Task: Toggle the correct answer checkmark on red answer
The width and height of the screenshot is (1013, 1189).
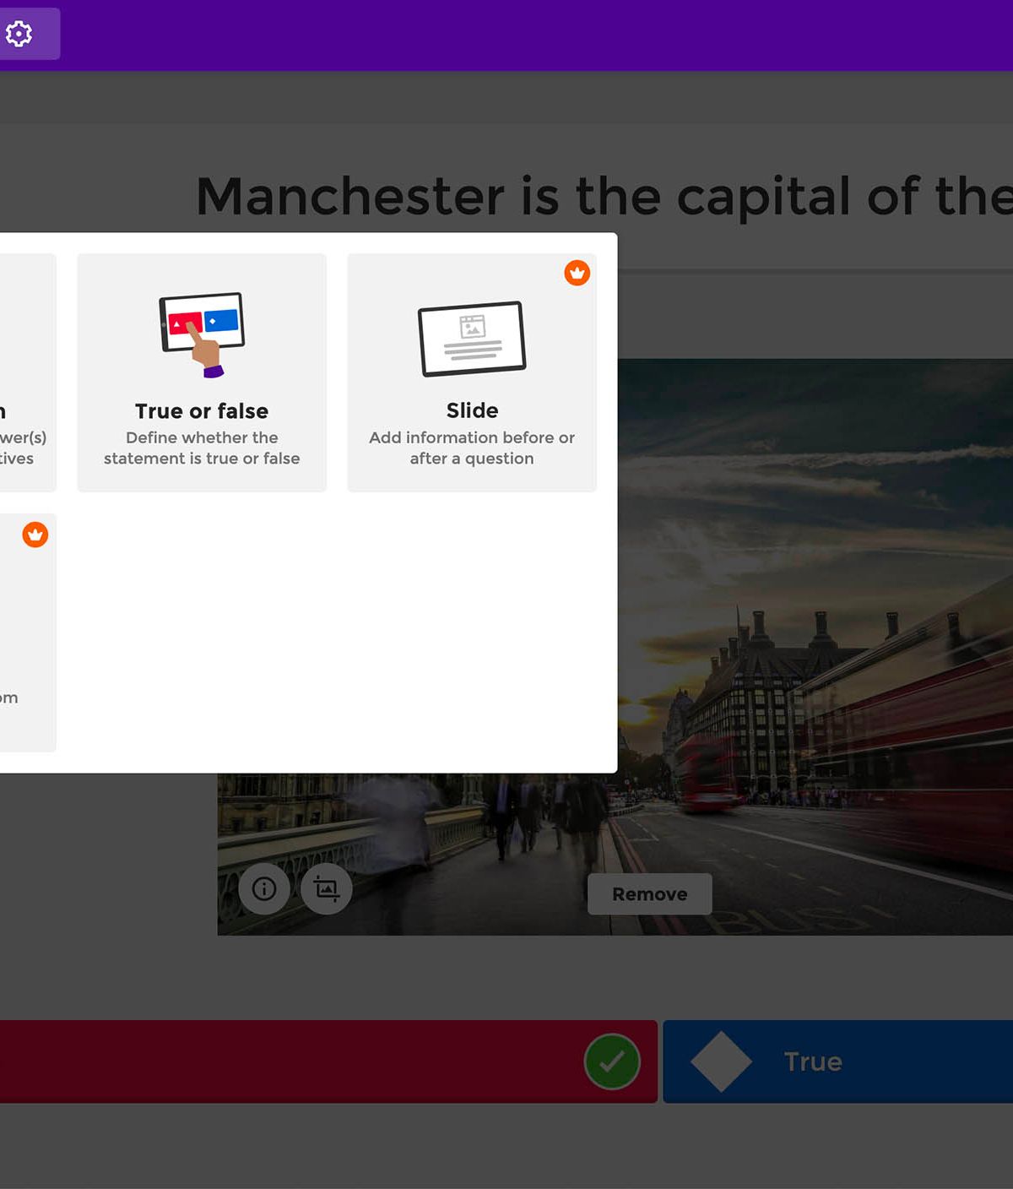Action: click(612, 1061)
